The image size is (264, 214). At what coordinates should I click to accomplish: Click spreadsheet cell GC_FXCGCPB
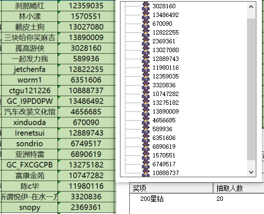coord(30,165)
